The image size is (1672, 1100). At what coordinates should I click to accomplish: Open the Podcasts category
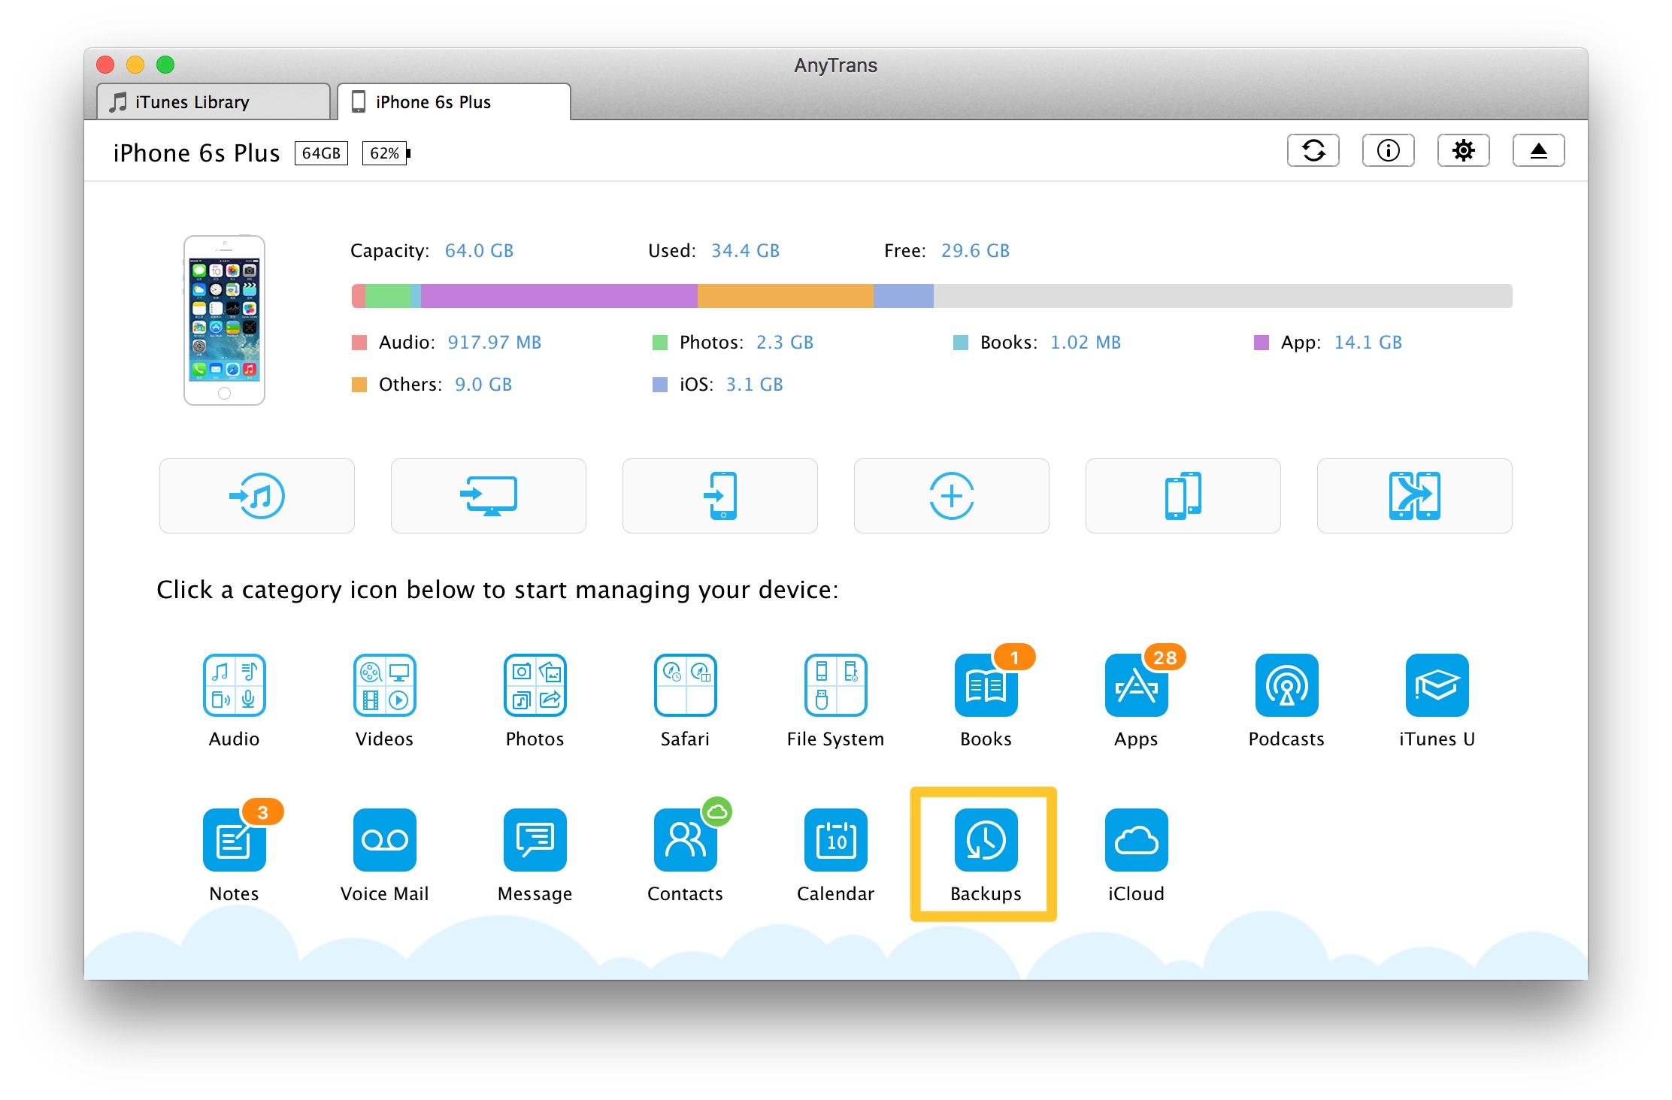click(x=1286, y=685)
